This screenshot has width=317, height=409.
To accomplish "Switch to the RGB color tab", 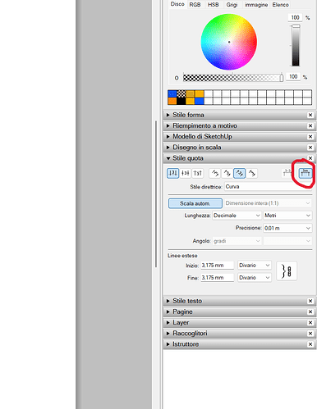I will click(195, 5).
